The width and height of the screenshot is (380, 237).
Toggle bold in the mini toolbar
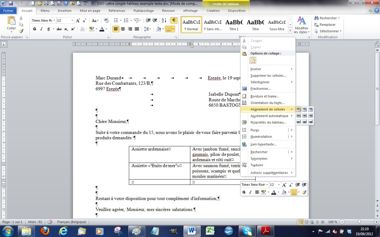[244, 192]
